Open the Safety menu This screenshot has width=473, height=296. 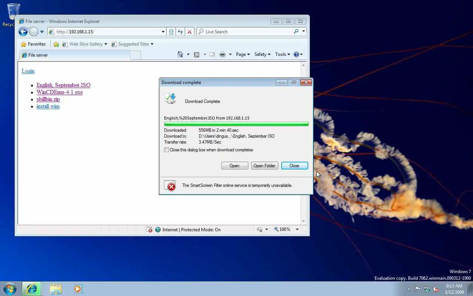click(x=262, y=54)
